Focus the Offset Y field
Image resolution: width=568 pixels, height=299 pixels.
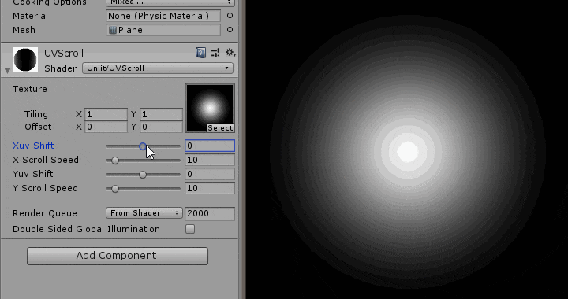tap(161, 127)
